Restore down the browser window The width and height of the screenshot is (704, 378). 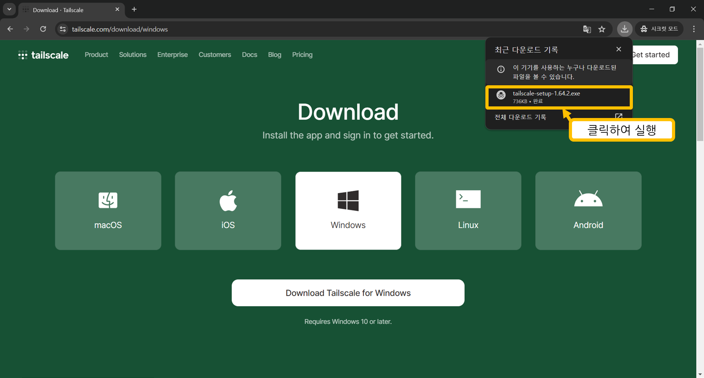(x=672, y=9)
